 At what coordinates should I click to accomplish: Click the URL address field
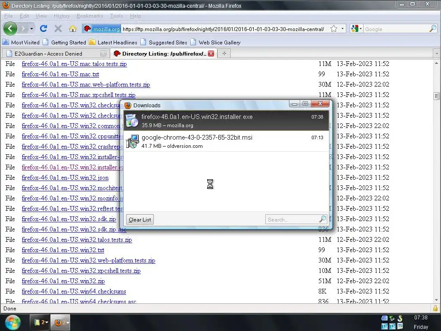click(x=224, y=29)
